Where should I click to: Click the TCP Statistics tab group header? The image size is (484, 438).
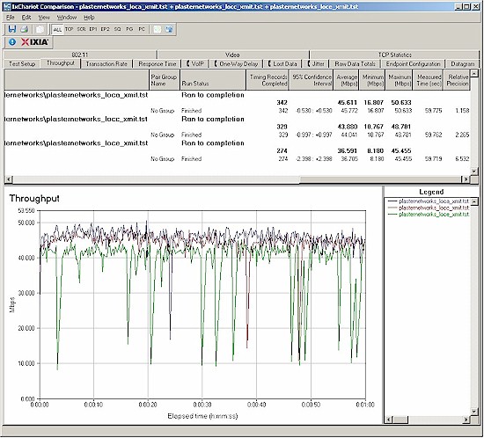coord(395,55)
